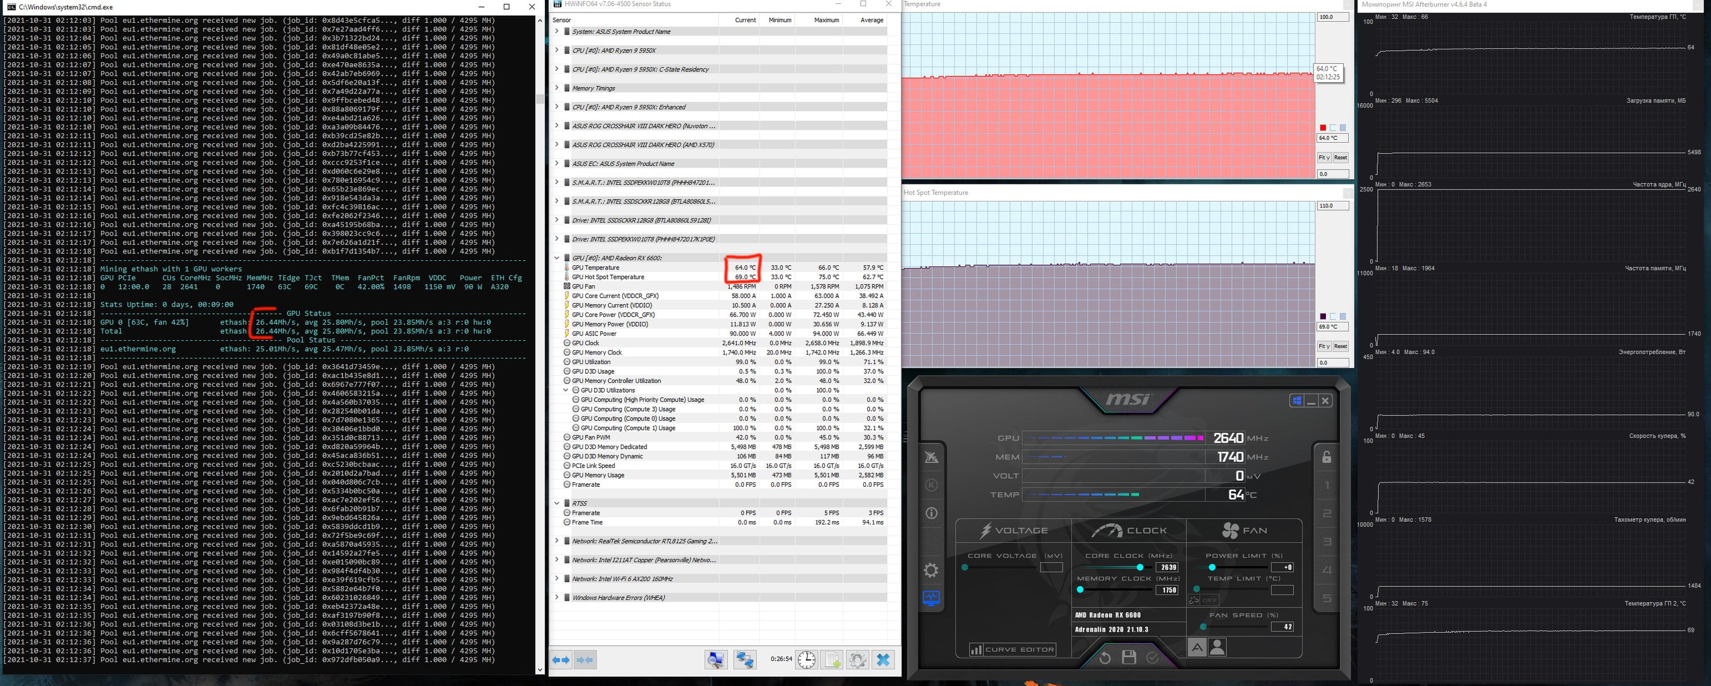The height and width of the screenshot is (686, 1711).
Task: Click the Core Clock slider handle
Action: (1140, 567)
